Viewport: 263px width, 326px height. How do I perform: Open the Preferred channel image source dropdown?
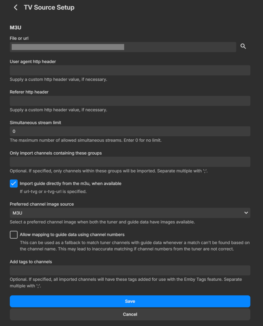pyautogui.click(x=130, y=213)
